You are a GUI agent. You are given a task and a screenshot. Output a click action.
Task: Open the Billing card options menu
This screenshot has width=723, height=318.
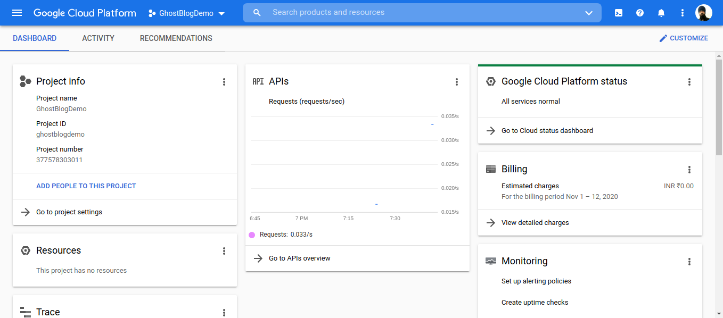click(x=689, y=169)
